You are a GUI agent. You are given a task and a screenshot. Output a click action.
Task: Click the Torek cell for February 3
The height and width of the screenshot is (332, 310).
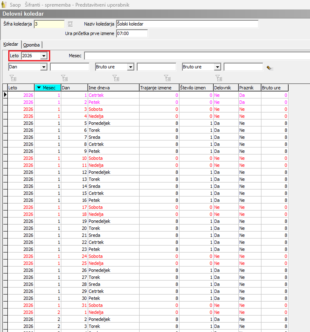pos(114,326)
